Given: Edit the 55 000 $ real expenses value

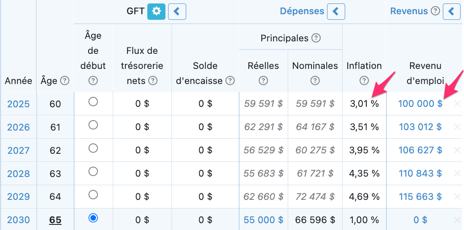Looking at the screenshot, I should click(264, 220).
